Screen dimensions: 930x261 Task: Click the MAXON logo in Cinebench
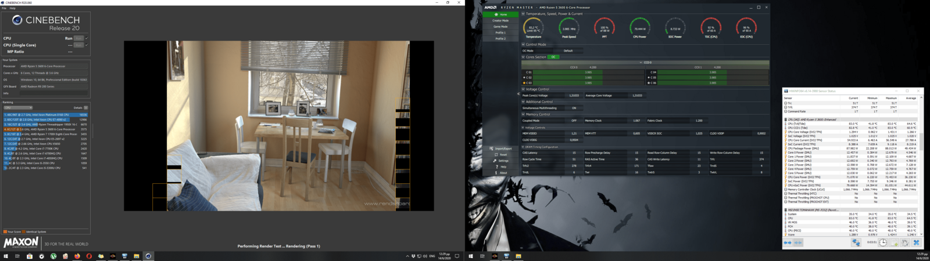click(21, 242)
